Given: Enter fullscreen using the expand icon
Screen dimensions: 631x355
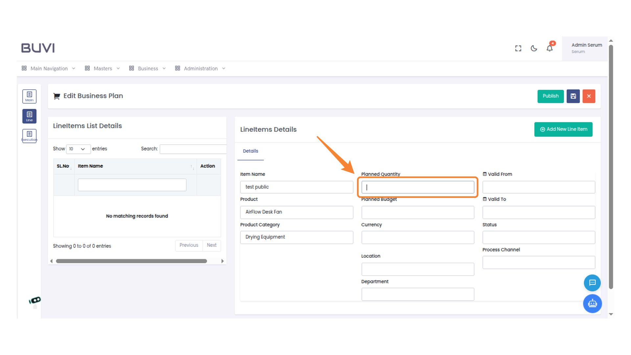Looking at the screenshot, I should coord(518,48).
